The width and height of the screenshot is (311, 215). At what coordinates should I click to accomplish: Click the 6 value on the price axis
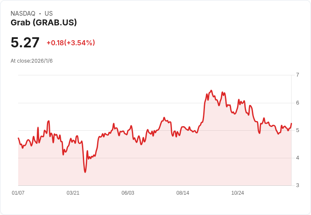click(x=297, y=103)
